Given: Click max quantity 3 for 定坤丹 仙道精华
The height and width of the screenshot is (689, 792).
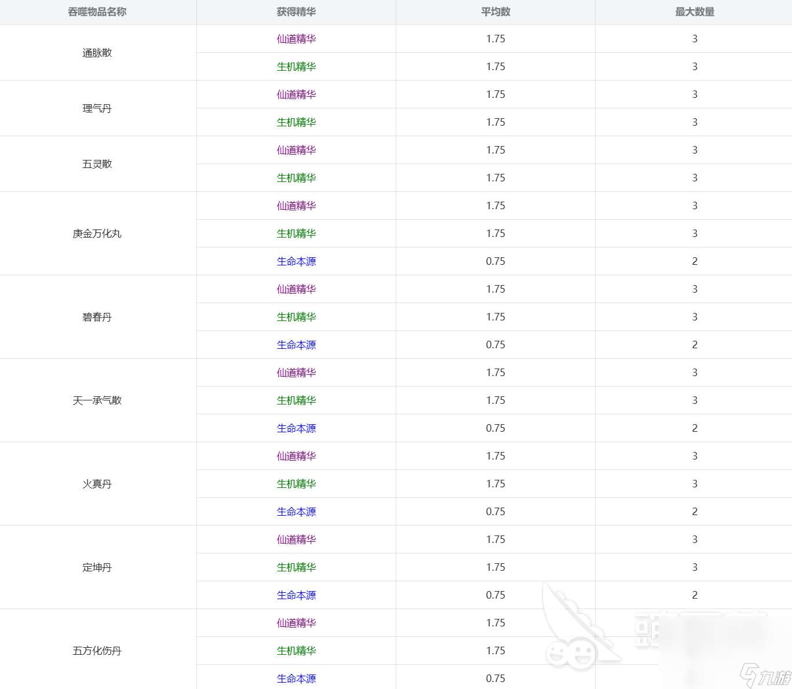Looking at the screenshot, I should (x=695, y=539).
